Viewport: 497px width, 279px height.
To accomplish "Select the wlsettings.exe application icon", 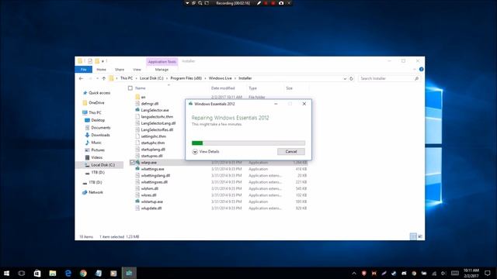I will tap(137, 169).
